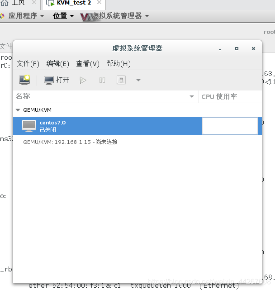Screen dimensions: 275x290
Task: Expand the shutdown options dropdown arrow
Action: (x=138, y=80)
